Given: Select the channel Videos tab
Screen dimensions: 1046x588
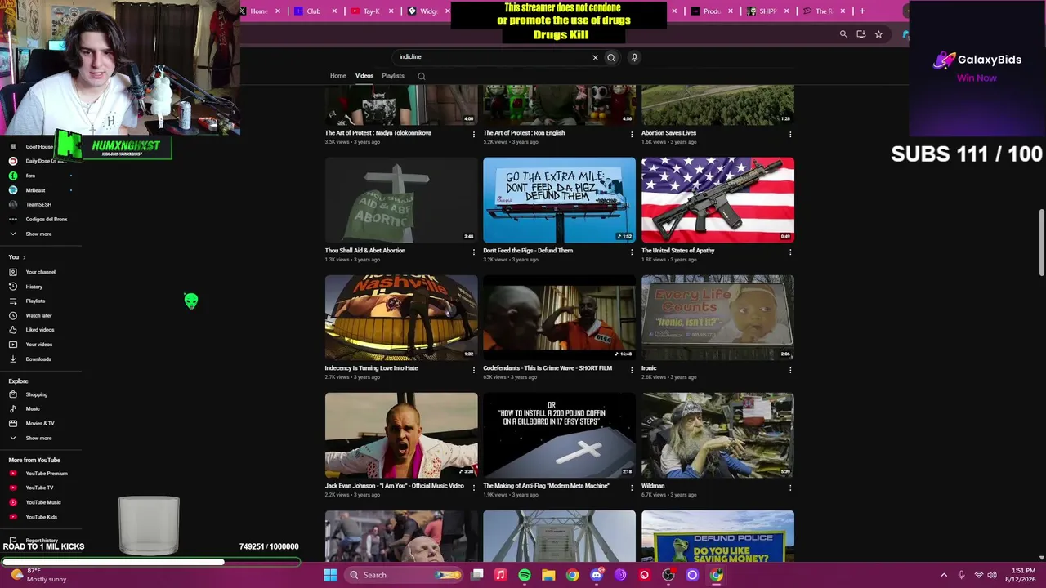Looking at the screenshot, I should [x=364, y=76].
